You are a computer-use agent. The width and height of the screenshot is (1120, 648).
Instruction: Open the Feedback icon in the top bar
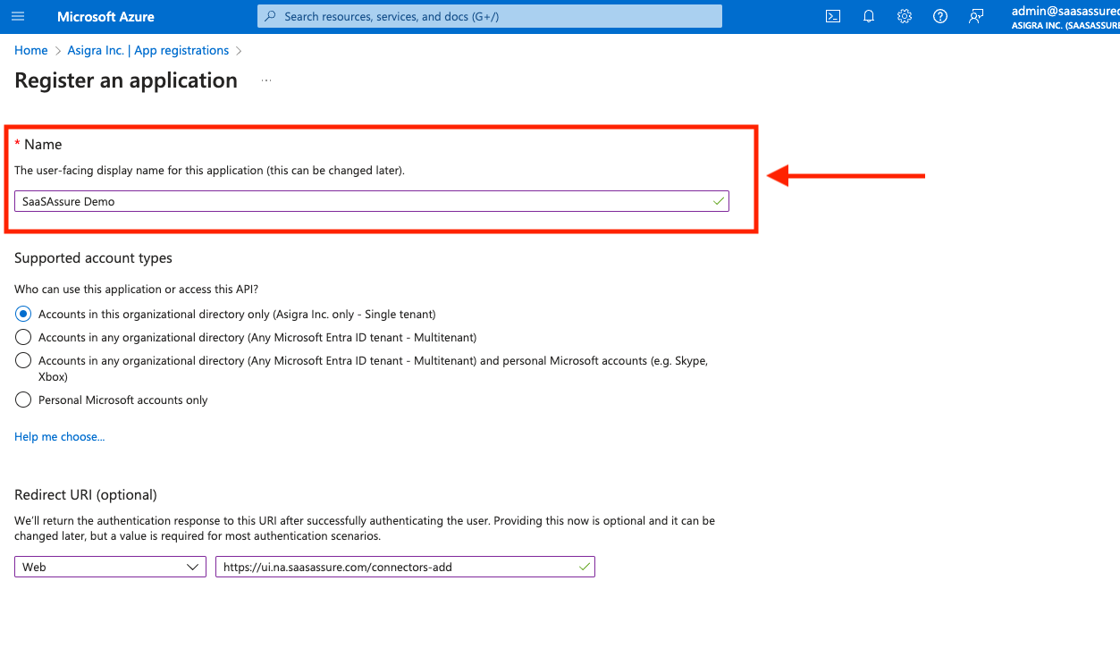(x=975, y=16)
